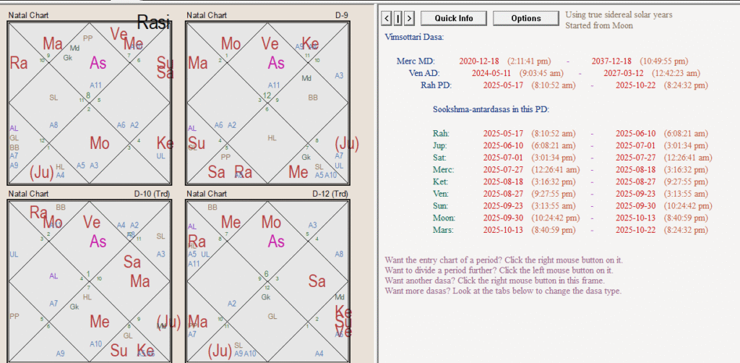Click Me in the D-9 chart
Screen dimensions: 740x363
[x=298, y=172]
